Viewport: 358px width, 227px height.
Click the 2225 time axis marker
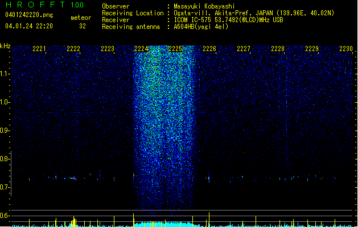click(175, 49)
